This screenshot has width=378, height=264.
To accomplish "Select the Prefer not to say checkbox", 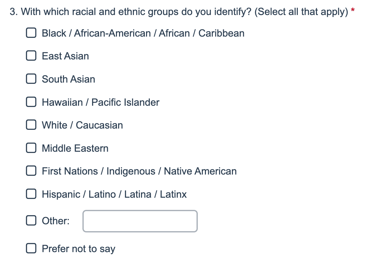I will (30, 248).
